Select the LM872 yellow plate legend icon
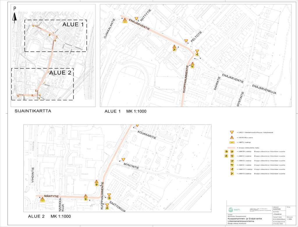The width and height of the screenshot is (298, 227). pyautogui.click(x=232, y=143)
